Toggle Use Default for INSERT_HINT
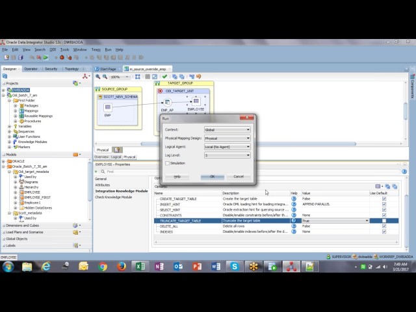Screen dimensions: 416x312 (384, 204)
